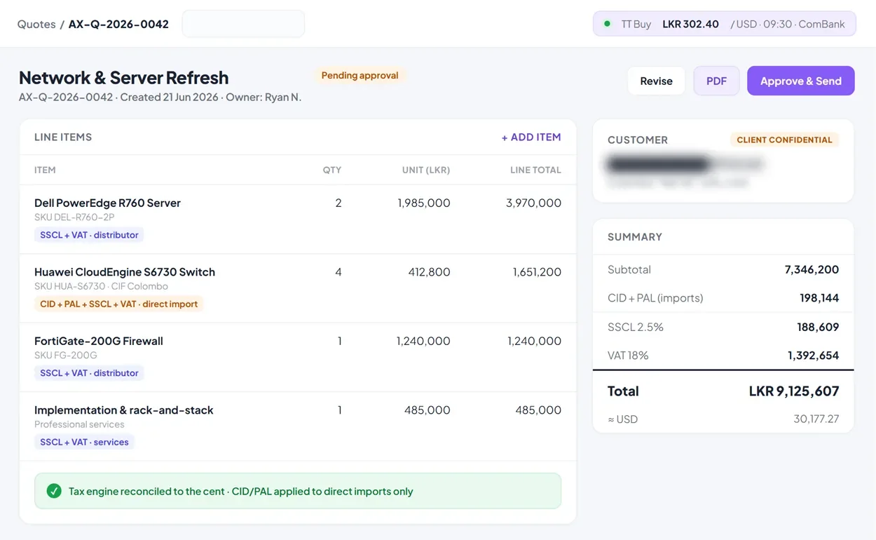The height and width of the screenshot is (540, 876).
Task: Click the Tax engine reconciled banner text
Action: [x=240, y=491]
